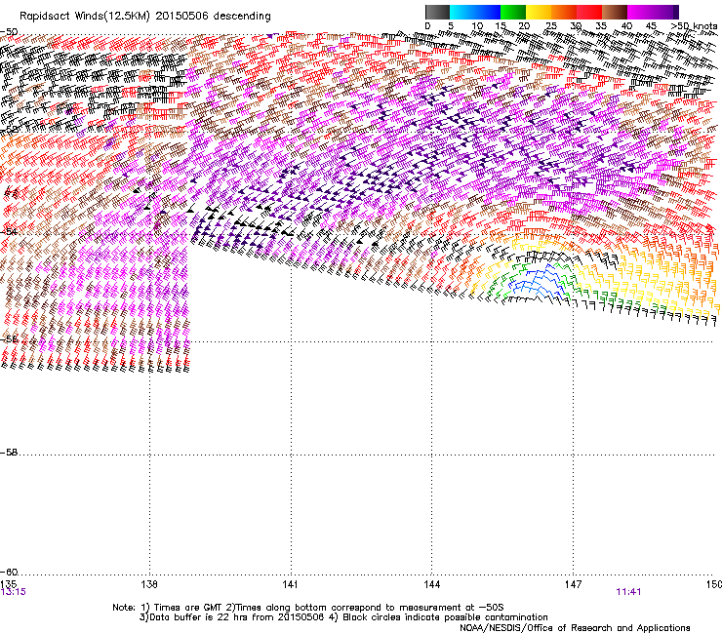Click the '>50 knots' legend label
Image resolution: width=722 pixels, height=634 pixels.
pos(694,26)
